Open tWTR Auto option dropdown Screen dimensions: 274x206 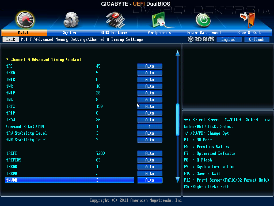(x=150, y=79)
